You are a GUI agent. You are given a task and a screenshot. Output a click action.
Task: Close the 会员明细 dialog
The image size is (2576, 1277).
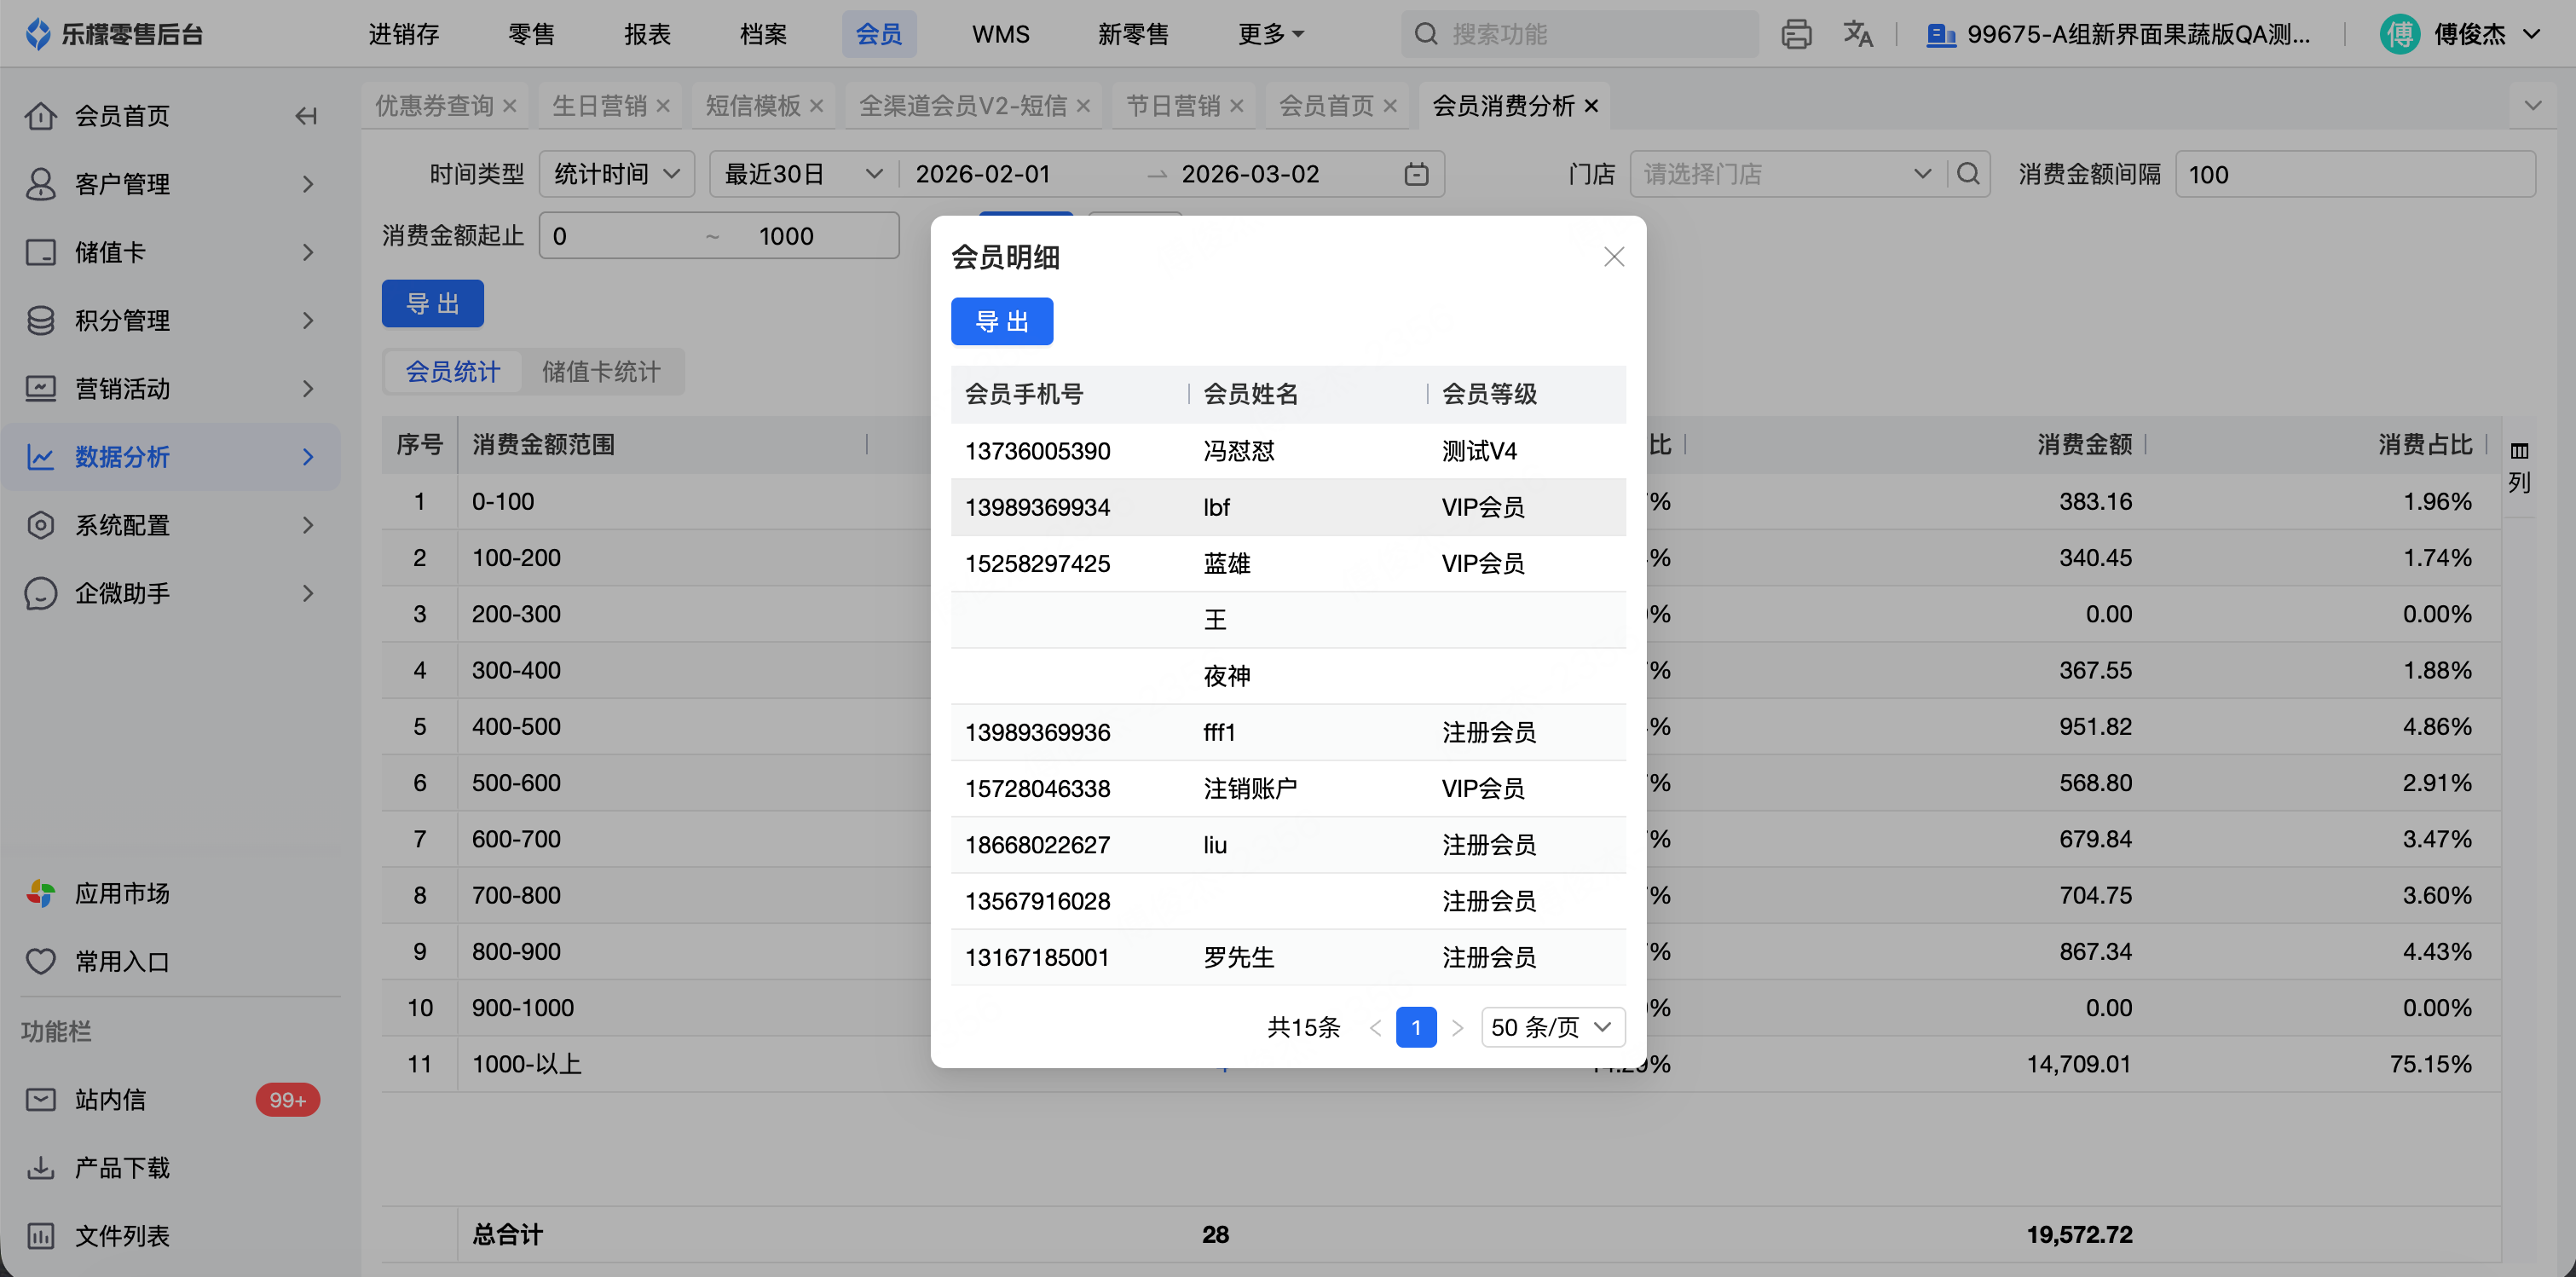(x=1613, y=257)
